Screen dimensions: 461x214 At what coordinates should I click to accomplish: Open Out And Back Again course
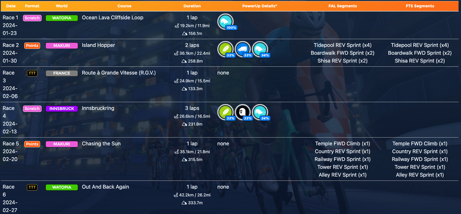tap(105, 187)
